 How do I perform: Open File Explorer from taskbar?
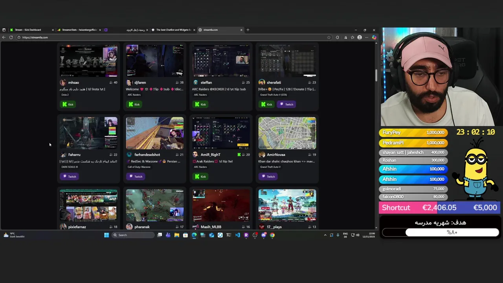177,235
